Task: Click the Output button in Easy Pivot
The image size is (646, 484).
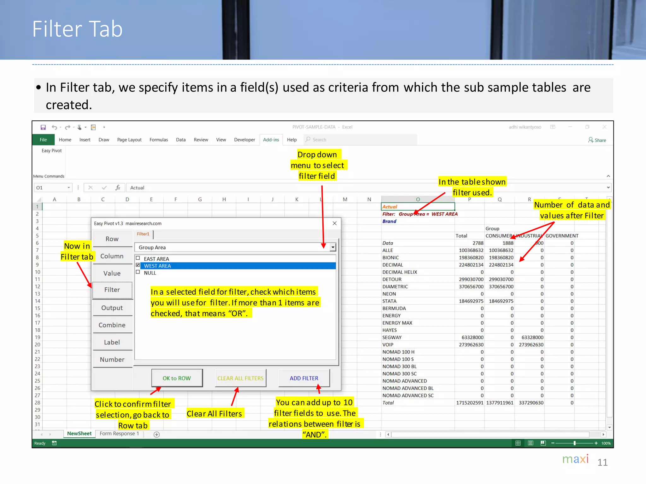Action: (x=112, y=308)
